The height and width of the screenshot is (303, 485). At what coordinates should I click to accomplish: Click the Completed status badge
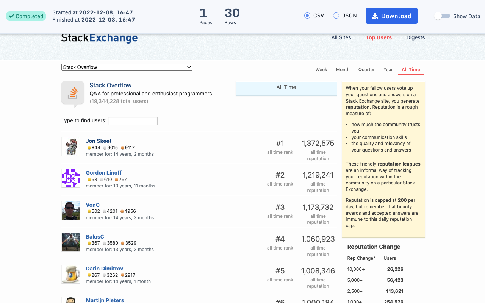click(x=26, y=16)
